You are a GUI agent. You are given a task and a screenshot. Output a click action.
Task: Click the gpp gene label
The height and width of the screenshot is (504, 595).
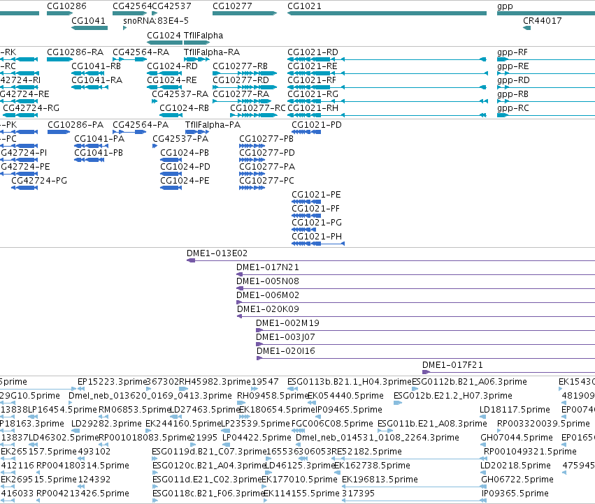(x=505, y=6)
